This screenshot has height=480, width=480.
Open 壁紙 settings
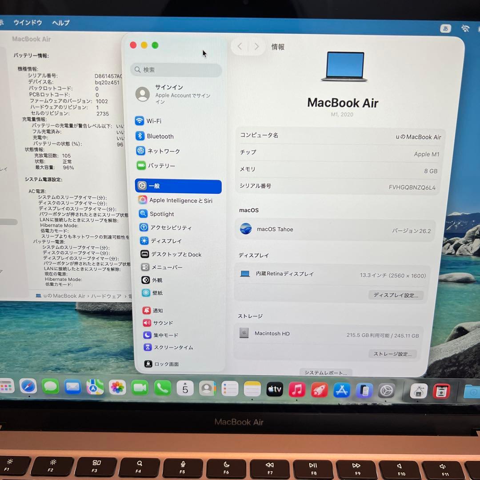tap(158, 292)
